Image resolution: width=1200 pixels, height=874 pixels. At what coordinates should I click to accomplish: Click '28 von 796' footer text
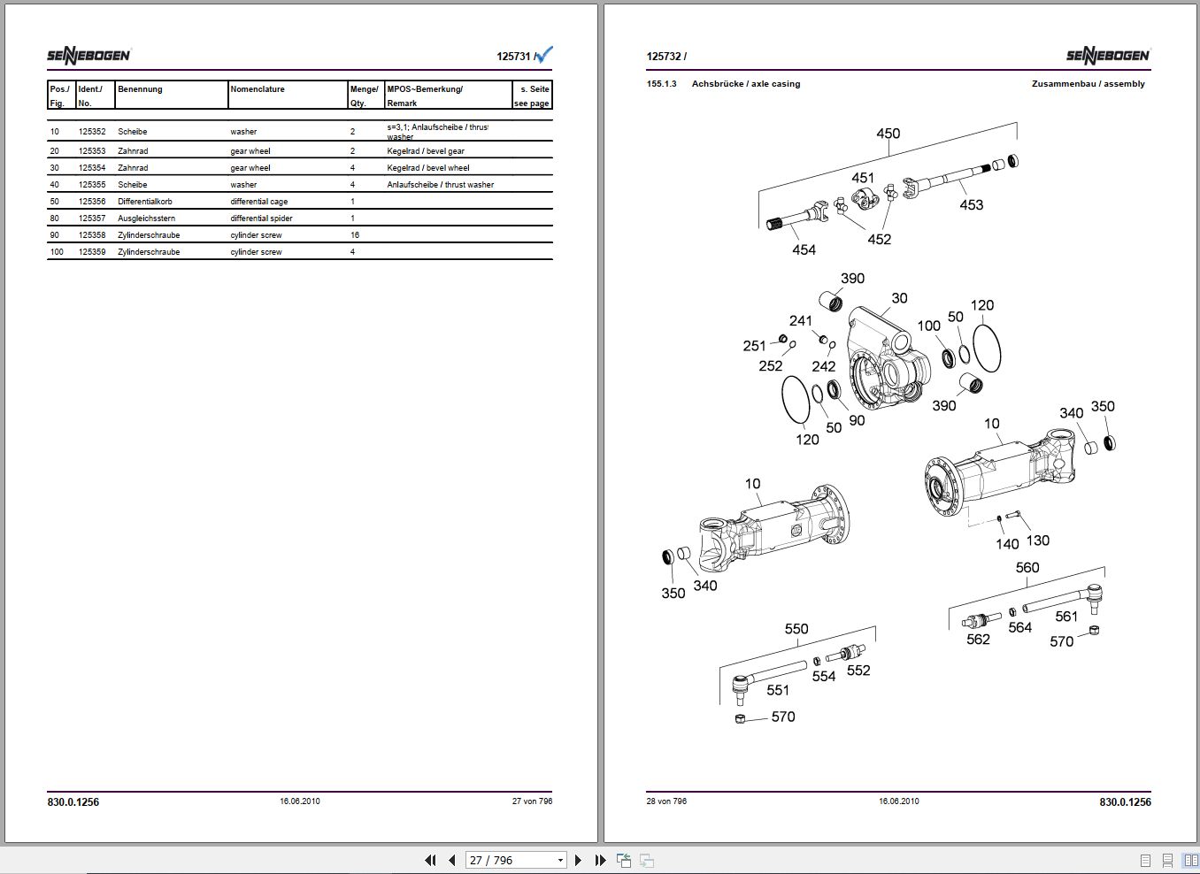click(666, 801)
